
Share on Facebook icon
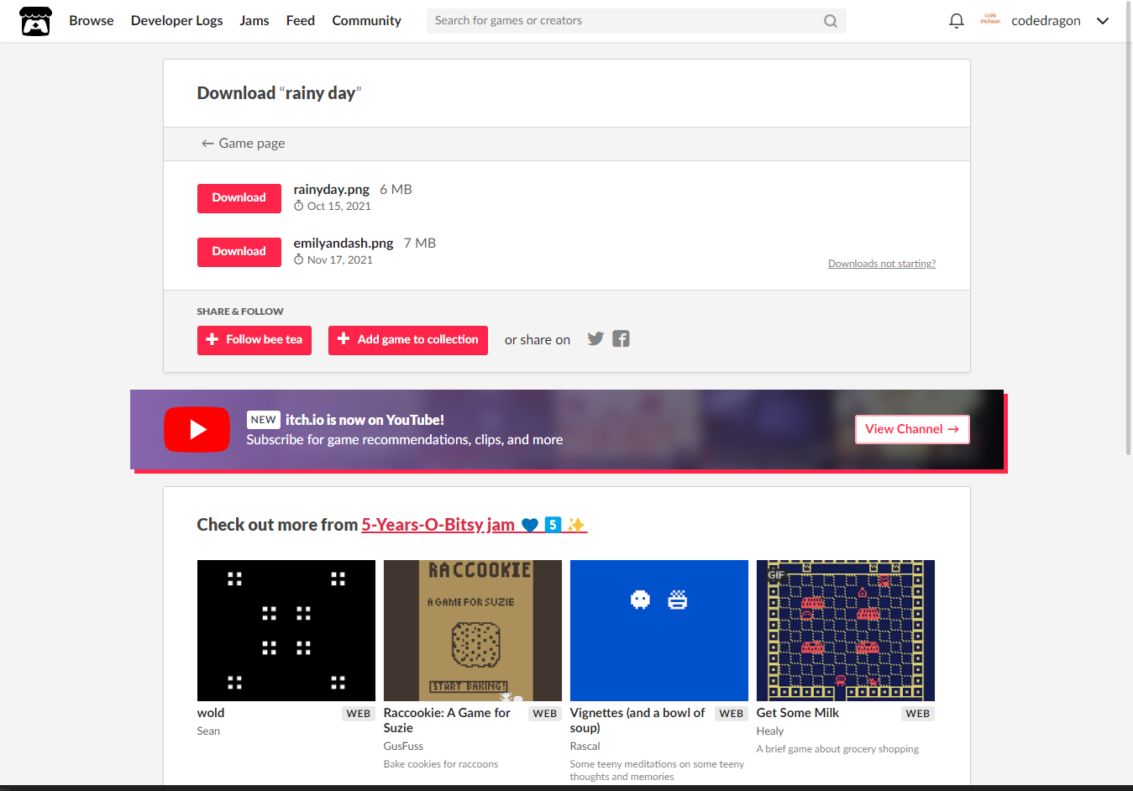pyautogui.click(x=621, y=338)
